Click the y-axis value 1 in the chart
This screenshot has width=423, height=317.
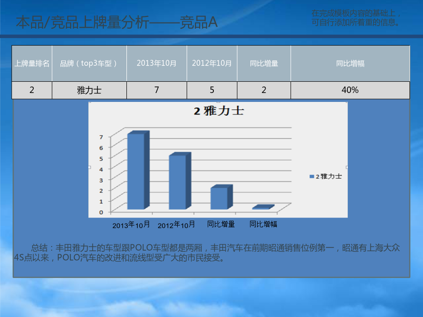[101, 201]
